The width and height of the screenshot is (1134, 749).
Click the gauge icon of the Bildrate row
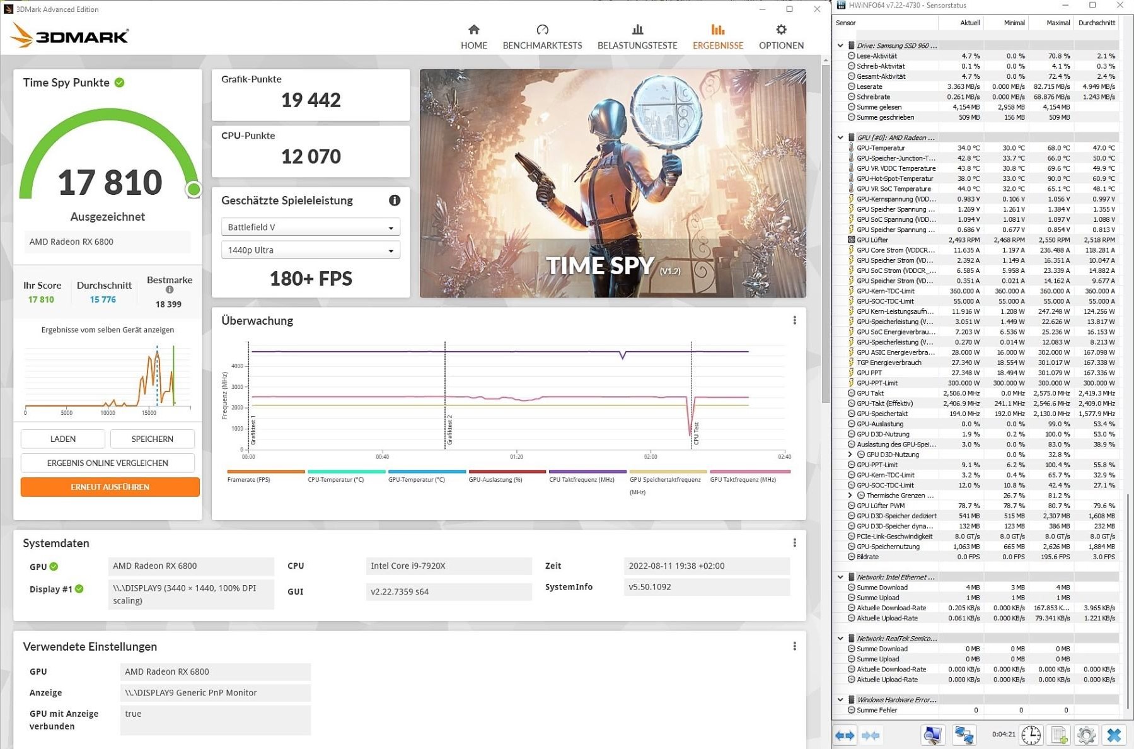point(851,557)
